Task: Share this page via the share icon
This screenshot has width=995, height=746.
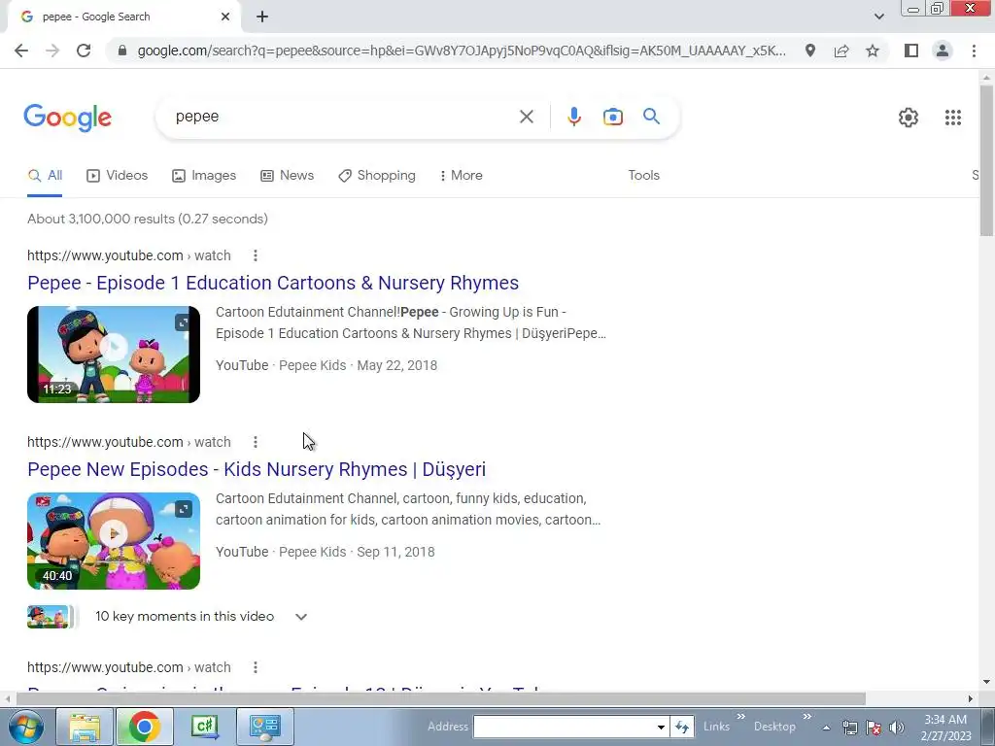Action: pyautogui.click(x=841, y=51)
